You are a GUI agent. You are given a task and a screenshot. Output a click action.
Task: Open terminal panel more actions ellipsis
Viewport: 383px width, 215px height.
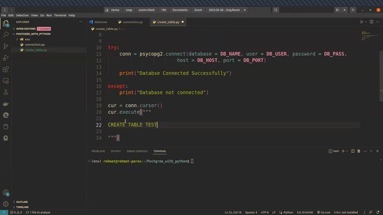[365, 151]
